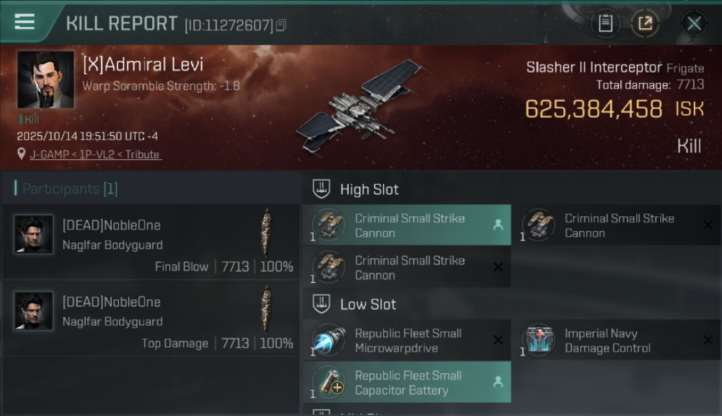
Task: Open NobleOne's Final Blow entry
Action: [x=151, y=241]
